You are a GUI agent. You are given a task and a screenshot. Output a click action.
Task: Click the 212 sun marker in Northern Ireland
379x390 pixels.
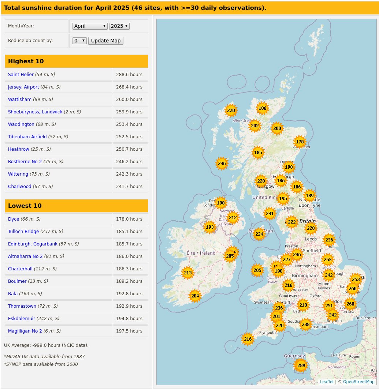tap(233, 217)
